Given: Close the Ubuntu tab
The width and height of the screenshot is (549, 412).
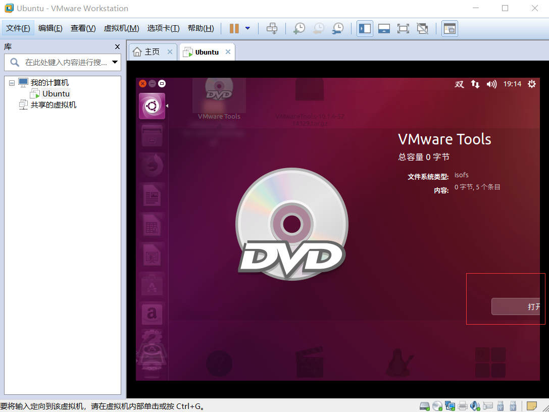Looking at the screenshot, I should click(228, 52).
